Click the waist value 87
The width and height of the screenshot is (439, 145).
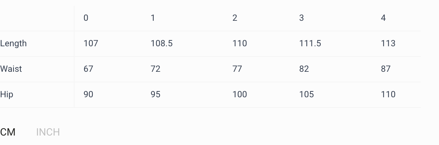click(386, 69)
